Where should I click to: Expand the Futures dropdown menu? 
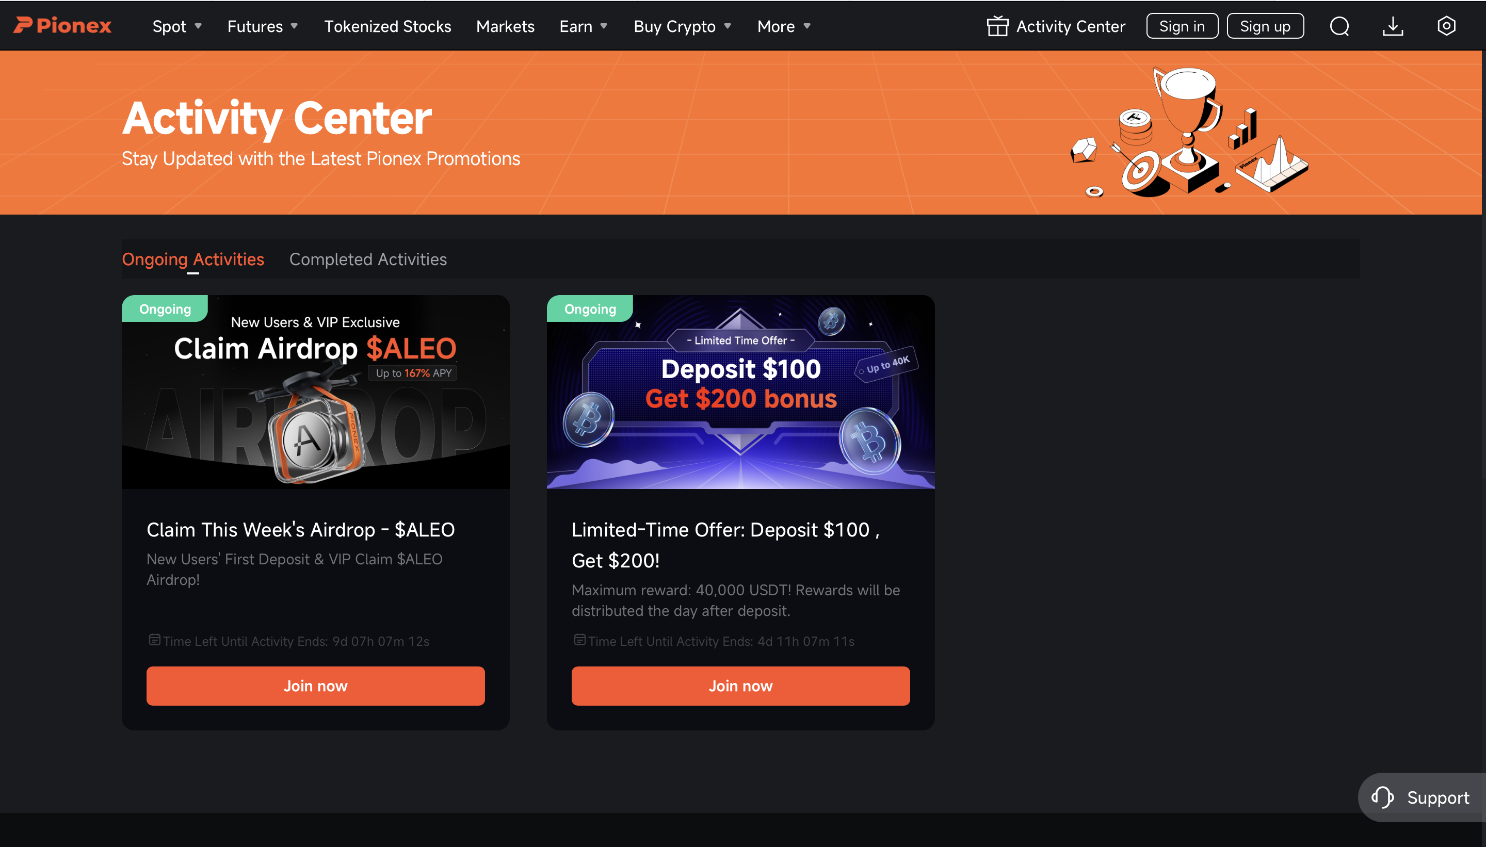(263, 26)
